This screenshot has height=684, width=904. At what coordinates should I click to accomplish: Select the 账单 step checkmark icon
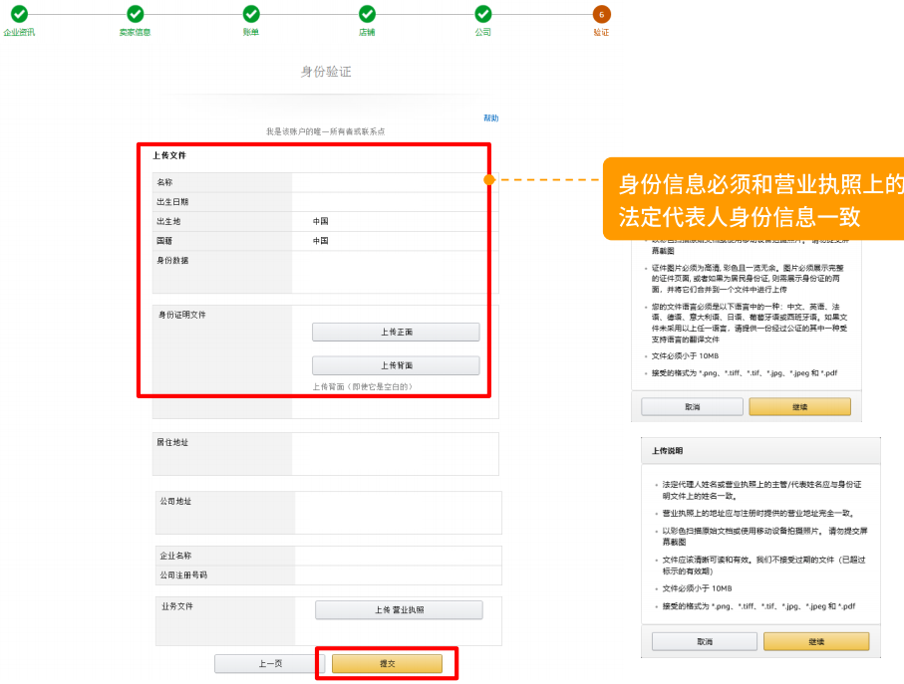(x=251, y=14)
